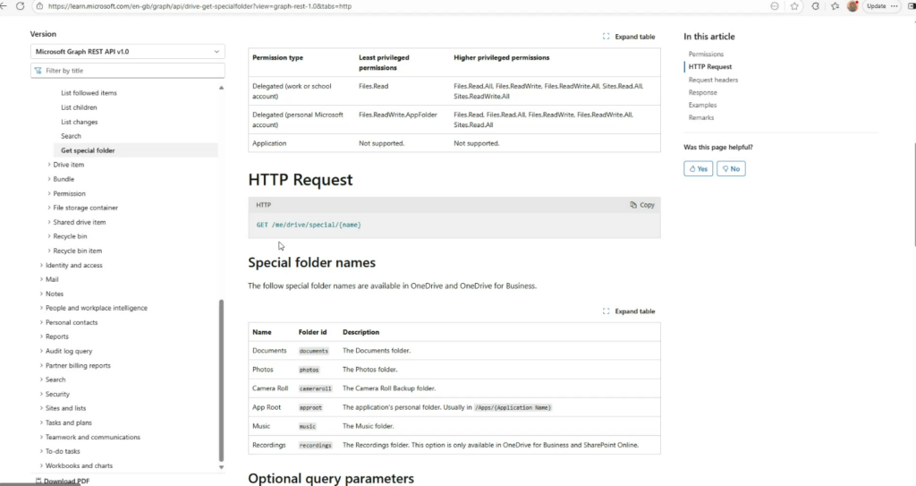Image resolution: width=916 pixels, height=486 pixels.
Task: Click the site info icon beside the URL
Action: click(39, 6)
